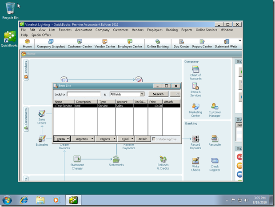Expand more toolbar icons chevron
The height and width of the screenshot is (207, 275).
coord(239,40)
